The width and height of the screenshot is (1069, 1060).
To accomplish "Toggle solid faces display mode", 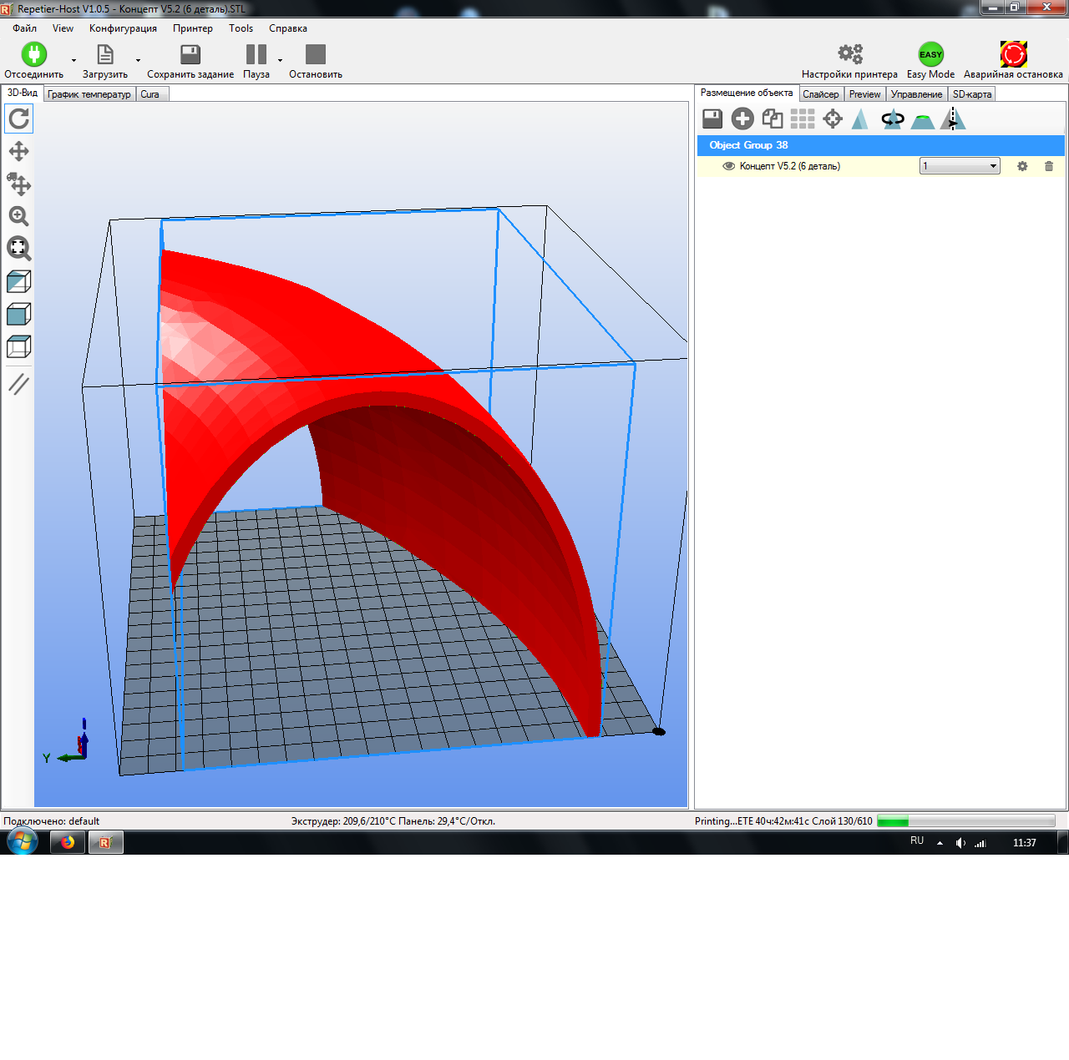I will pos(18,314).
